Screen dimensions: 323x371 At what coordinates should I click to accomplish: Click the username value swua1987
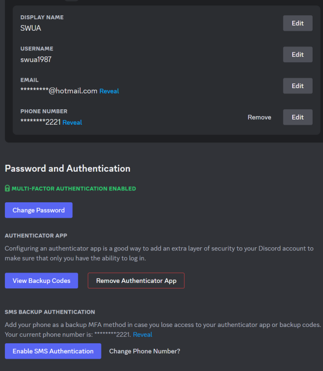click(36, 59)
